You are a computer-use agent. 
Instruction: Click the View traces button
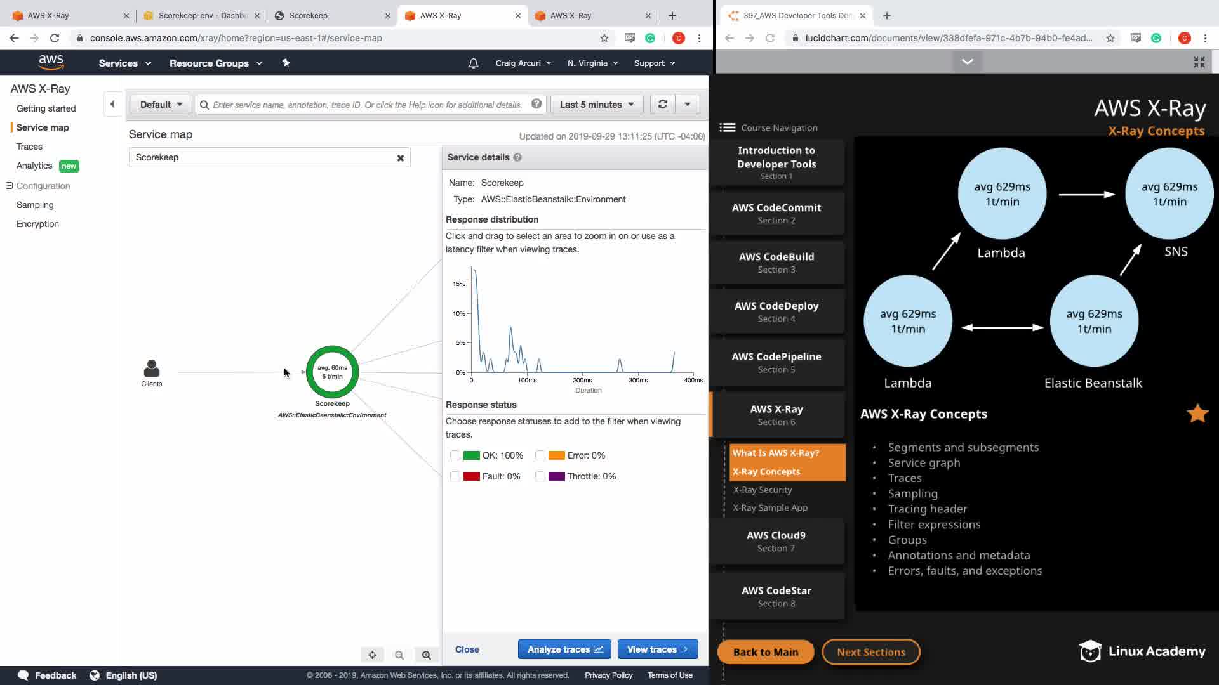point(657,649)
